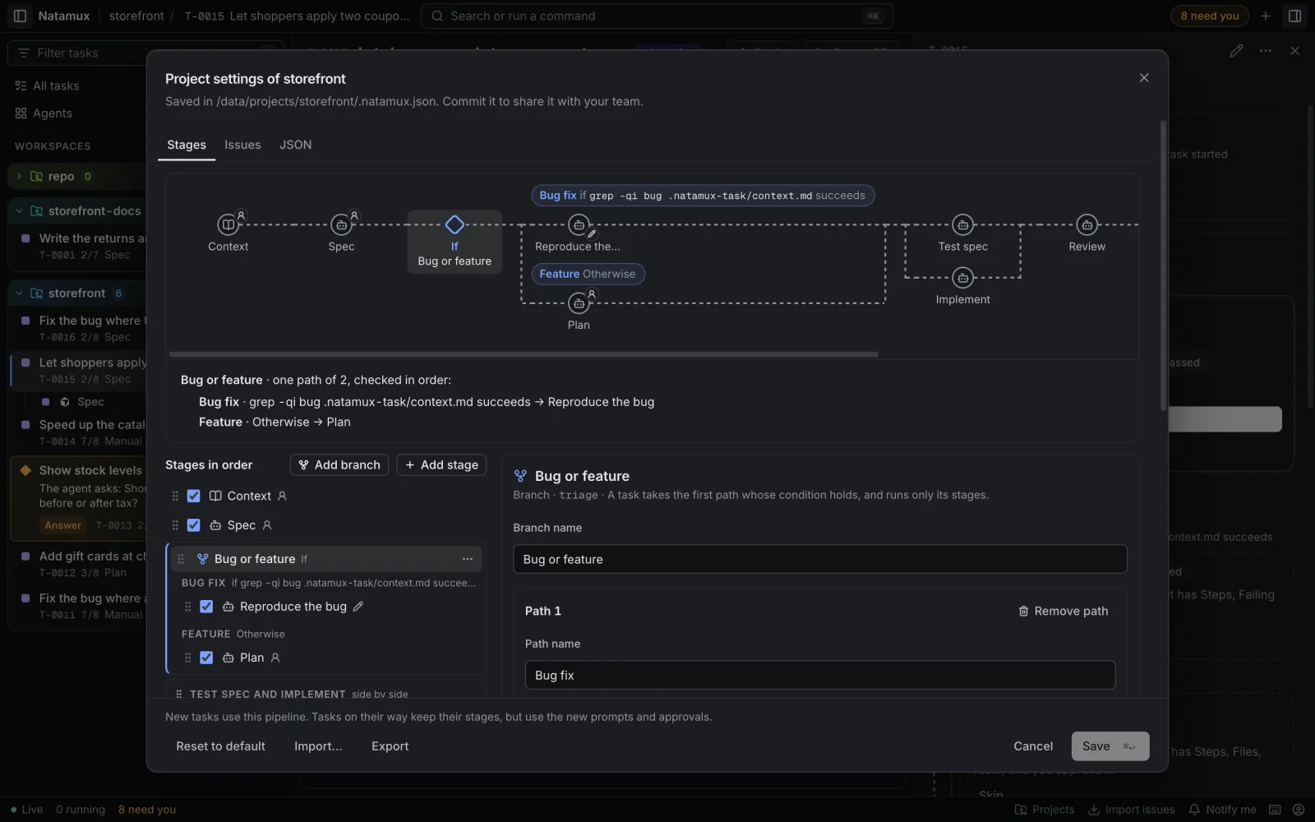1315x822 pixels.
Task: Click the storefront breadcrumb in title bar
Action: point(136,16)
